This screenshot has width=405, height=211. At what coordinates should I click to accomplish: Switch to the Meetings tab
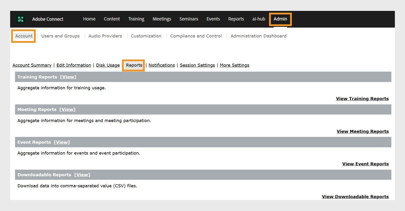click(162, 19)
